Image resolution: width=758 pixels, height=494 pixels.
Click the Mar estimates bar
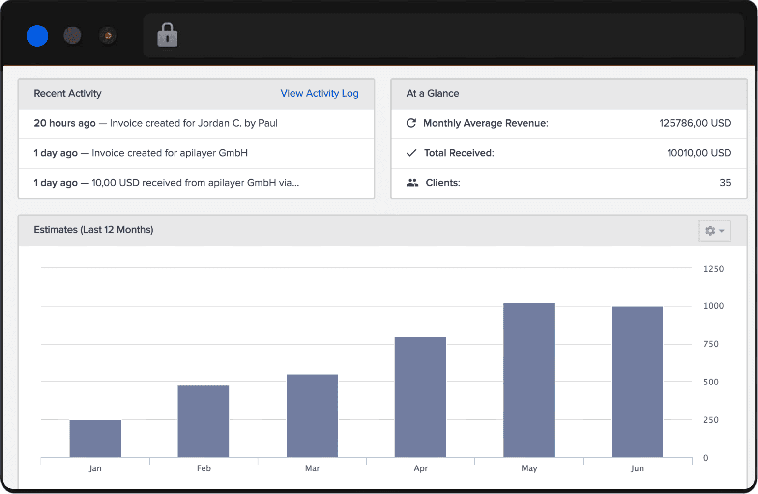point(312,416)
